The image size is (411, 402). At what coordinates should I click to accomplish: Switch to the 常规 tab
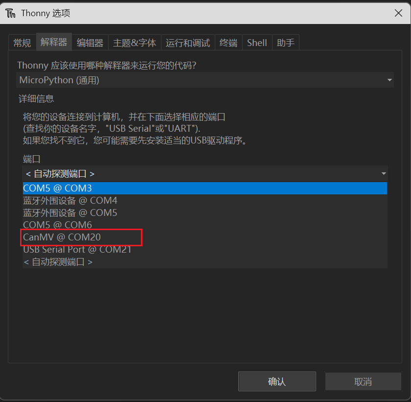click(22, 43)
